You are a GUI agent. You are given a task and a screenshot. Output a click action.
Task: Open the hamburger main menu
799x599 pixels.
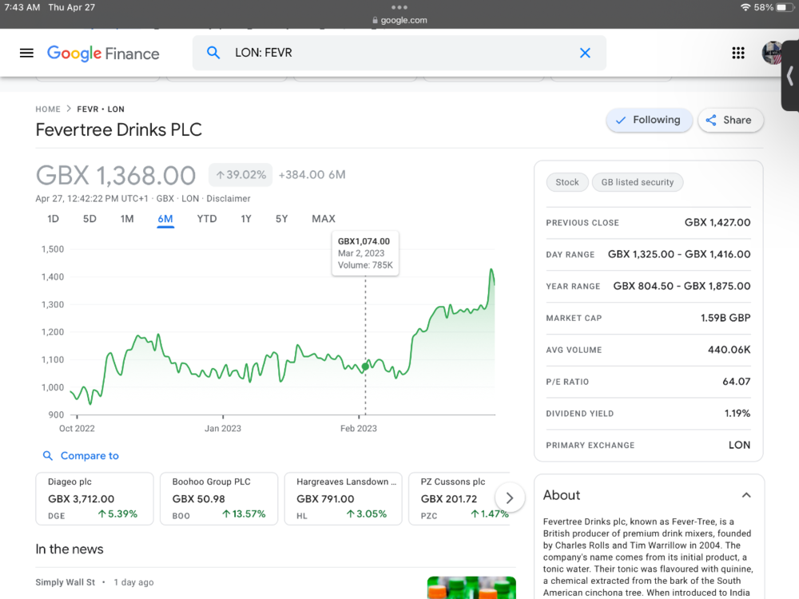click(26, 53)
